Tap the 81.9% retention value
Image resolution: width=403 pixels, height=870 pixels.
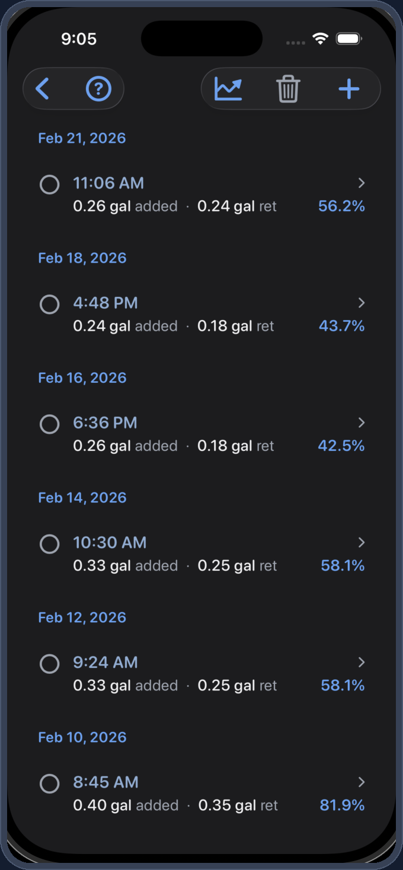342,805
